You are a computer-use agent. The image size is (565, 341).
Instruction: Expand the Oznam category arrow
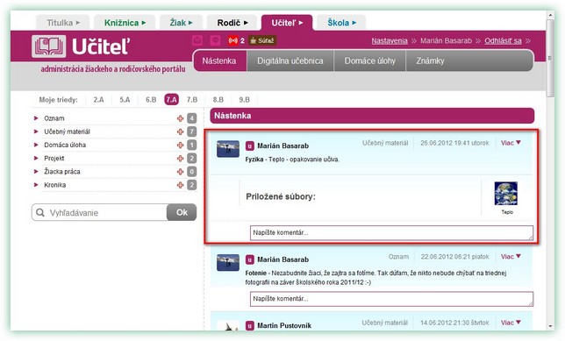[36, 118]
